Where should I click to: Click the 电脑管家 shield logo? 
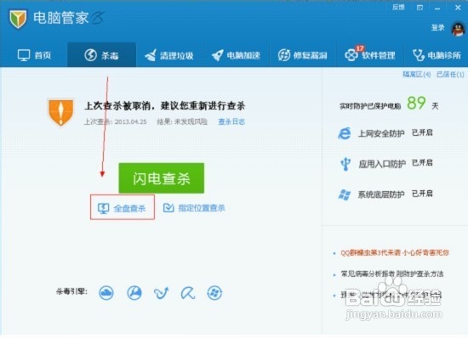coord(18,19)
